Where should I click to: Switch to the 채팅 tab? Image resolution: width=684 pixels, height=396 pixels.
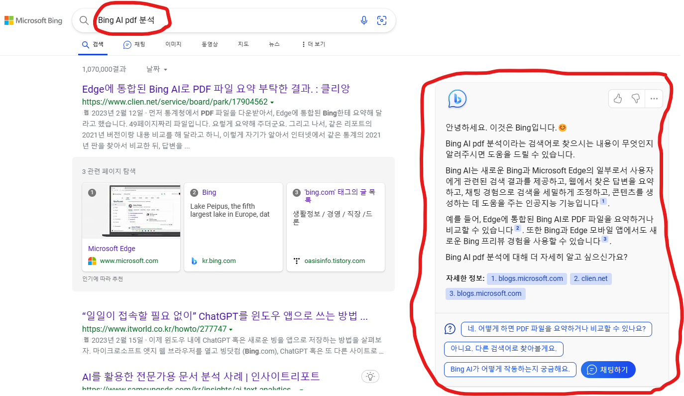click(x=134, y=44)
